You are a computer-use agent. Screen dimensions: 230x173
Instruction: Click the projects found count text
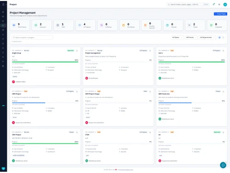pyautogui.click(x=17, y=42)
